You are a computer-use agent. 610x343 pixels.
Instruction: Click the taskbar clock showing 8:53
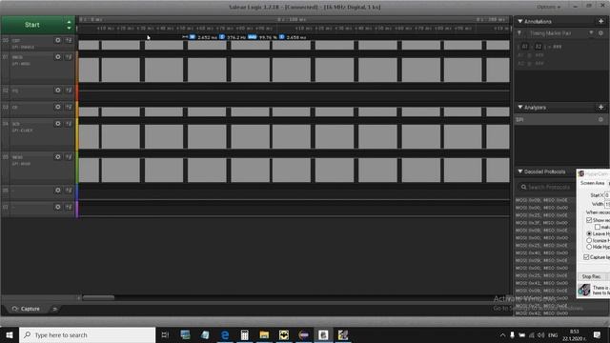pyautogui.click(x=574, y=334)
